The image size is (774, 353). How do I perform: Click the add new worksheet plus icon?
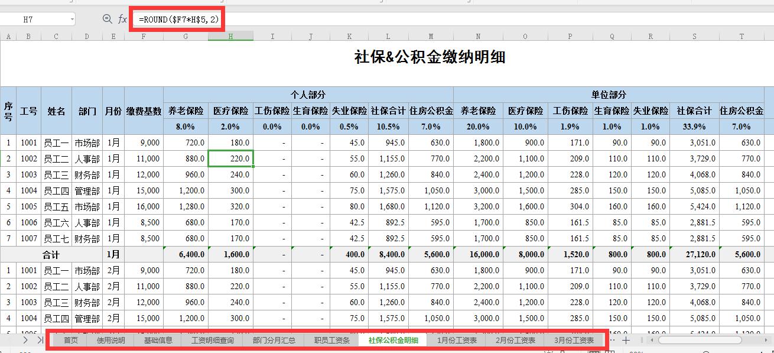[x=625, y=340]
